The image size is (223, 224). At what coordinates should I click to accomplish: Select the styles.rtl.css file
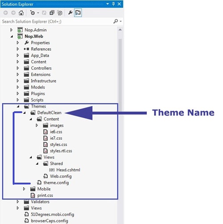click(x=61, y=151)
